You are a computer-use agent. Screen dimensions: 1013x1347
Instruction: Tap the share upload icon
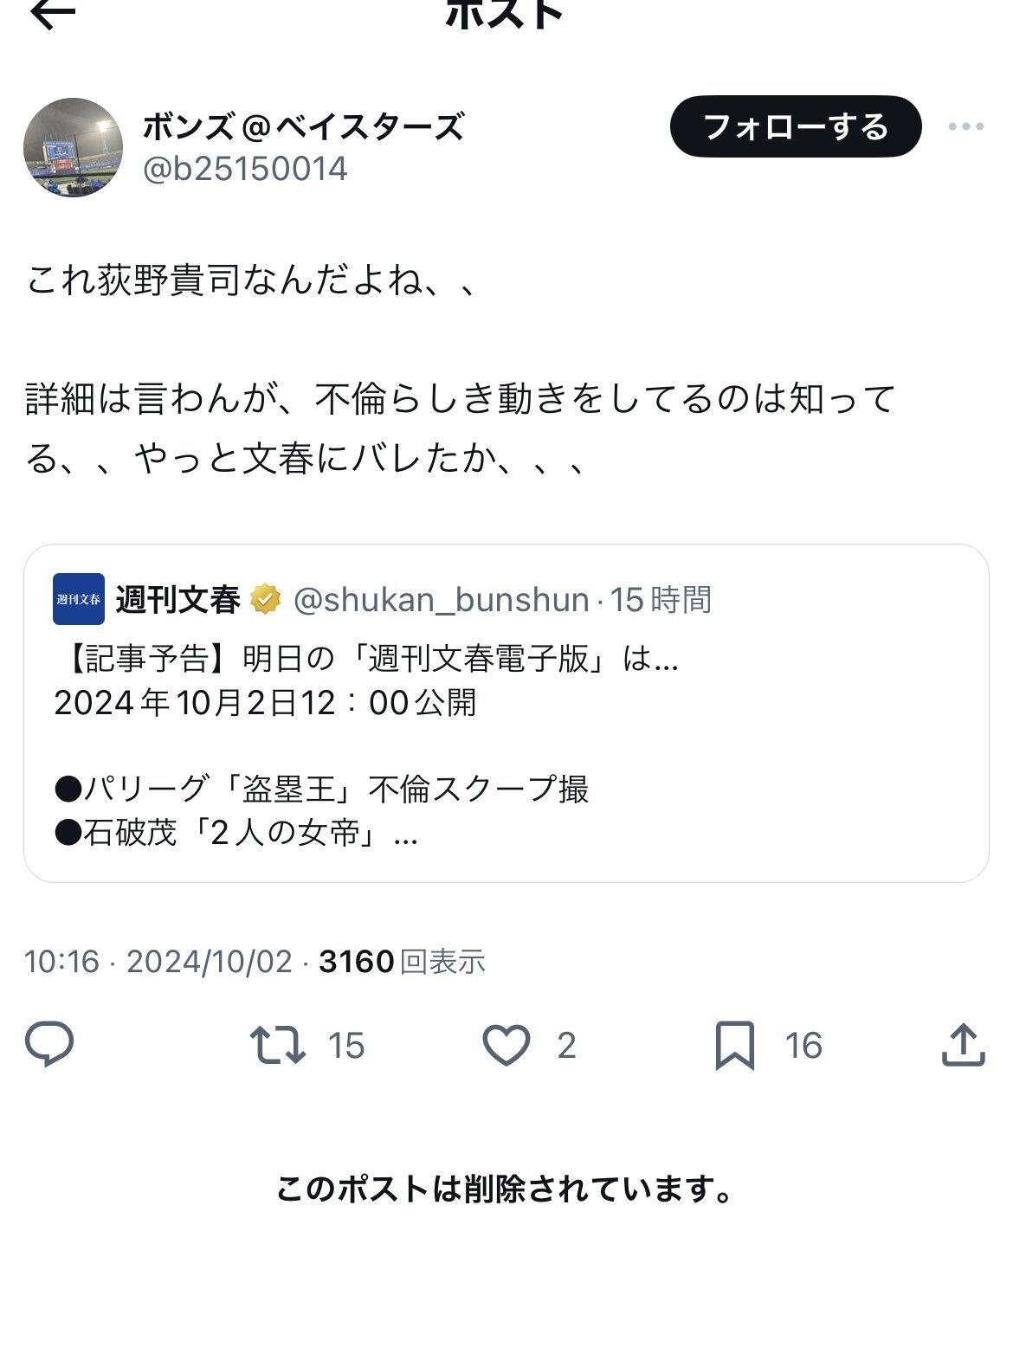tap(963, 1044)
